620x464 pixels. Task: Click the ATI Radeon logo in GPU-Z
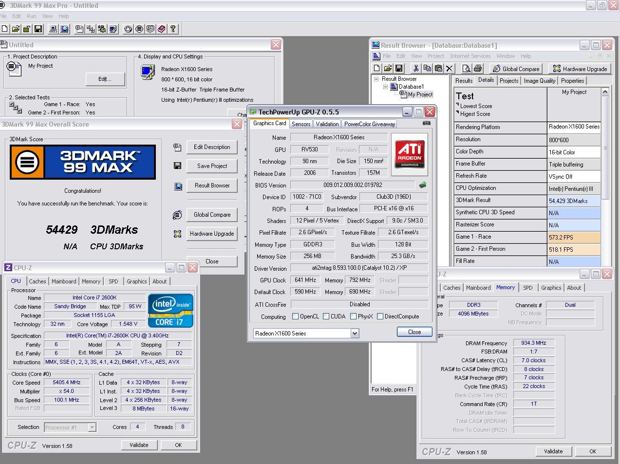tap(410, 154)
